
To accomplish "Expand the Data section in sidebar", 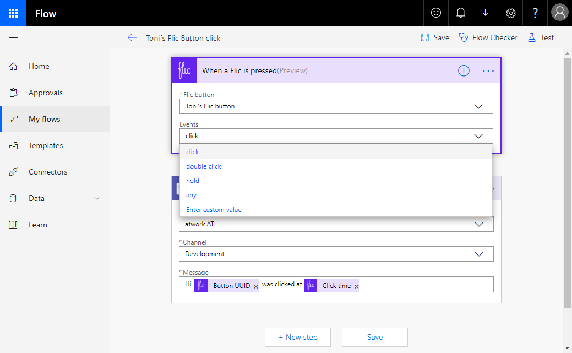I will point(97,198).
